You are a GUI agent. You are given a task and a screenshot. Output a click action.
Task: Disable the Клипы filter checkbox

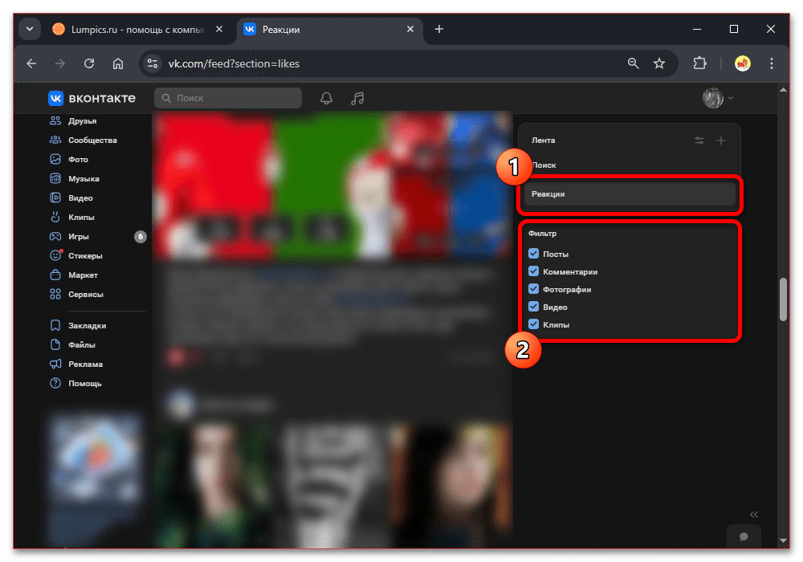[534, 324]
